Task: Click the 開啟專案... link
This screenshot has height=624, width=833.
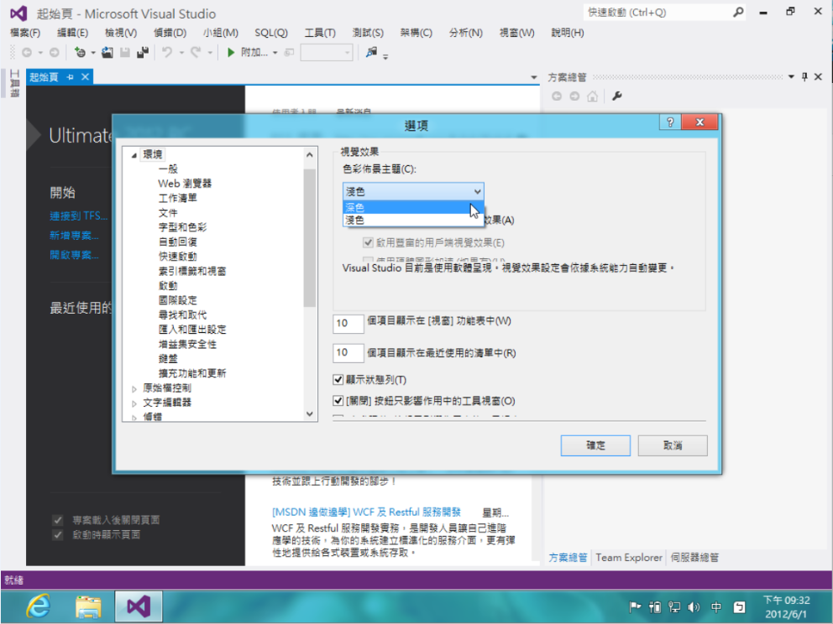Action: click(x=74, y=255)
